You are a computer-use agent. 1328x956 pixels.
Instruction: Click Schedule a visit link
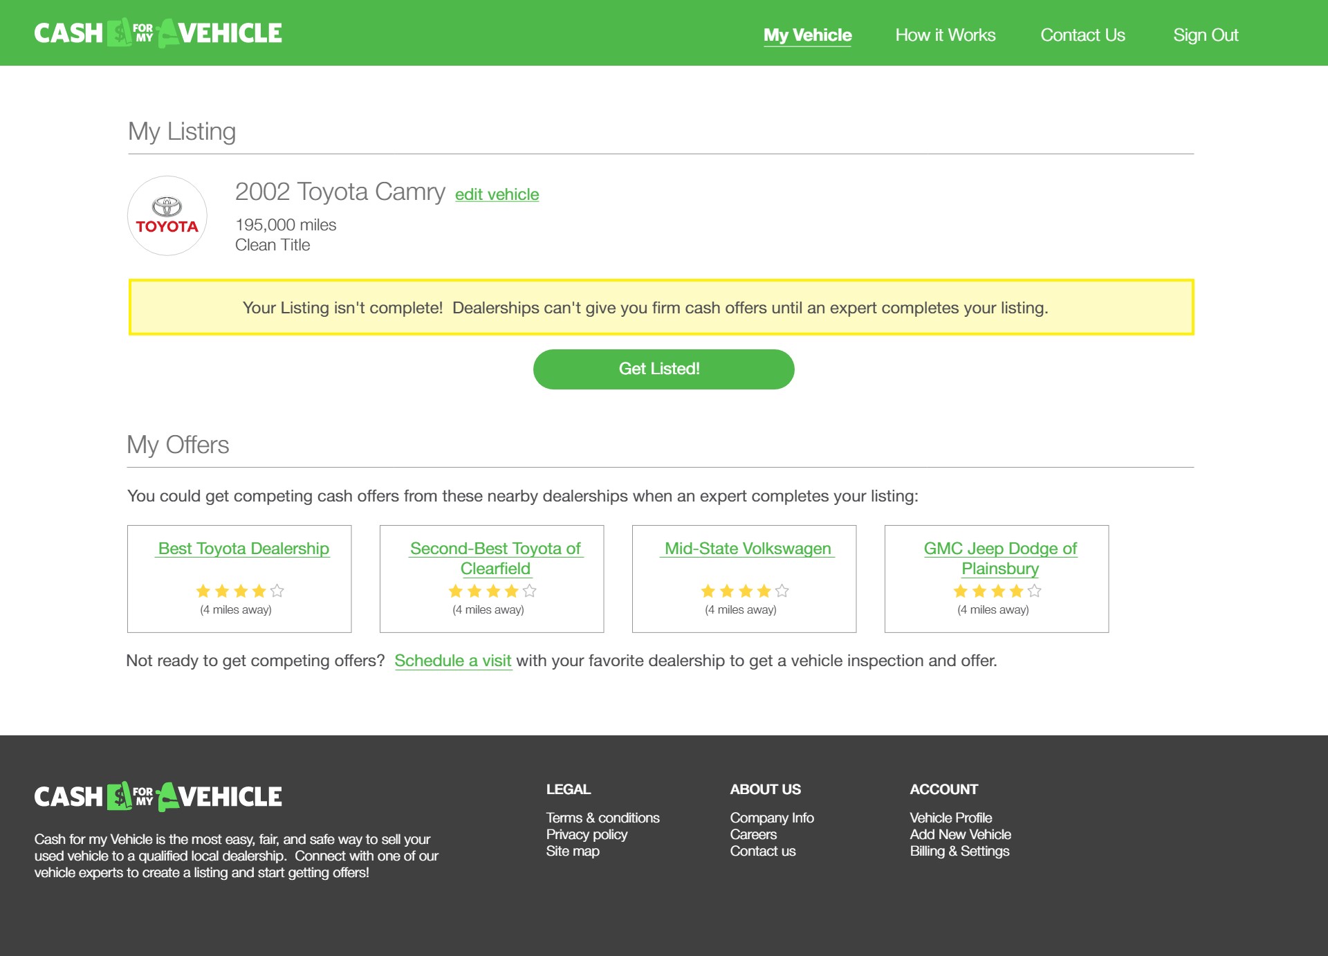tap(452, 661)
